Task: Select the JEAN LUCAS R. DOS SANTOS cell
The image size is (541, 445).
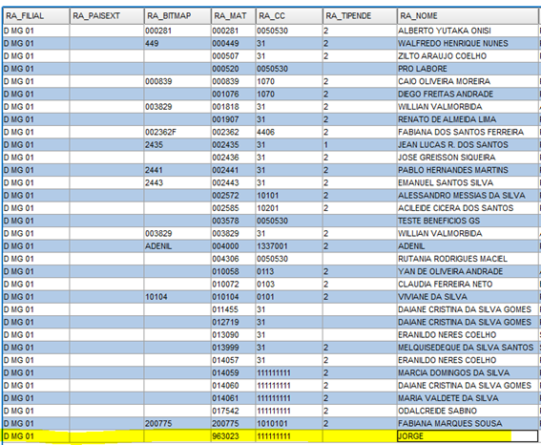Action: (x=468, y=144)
